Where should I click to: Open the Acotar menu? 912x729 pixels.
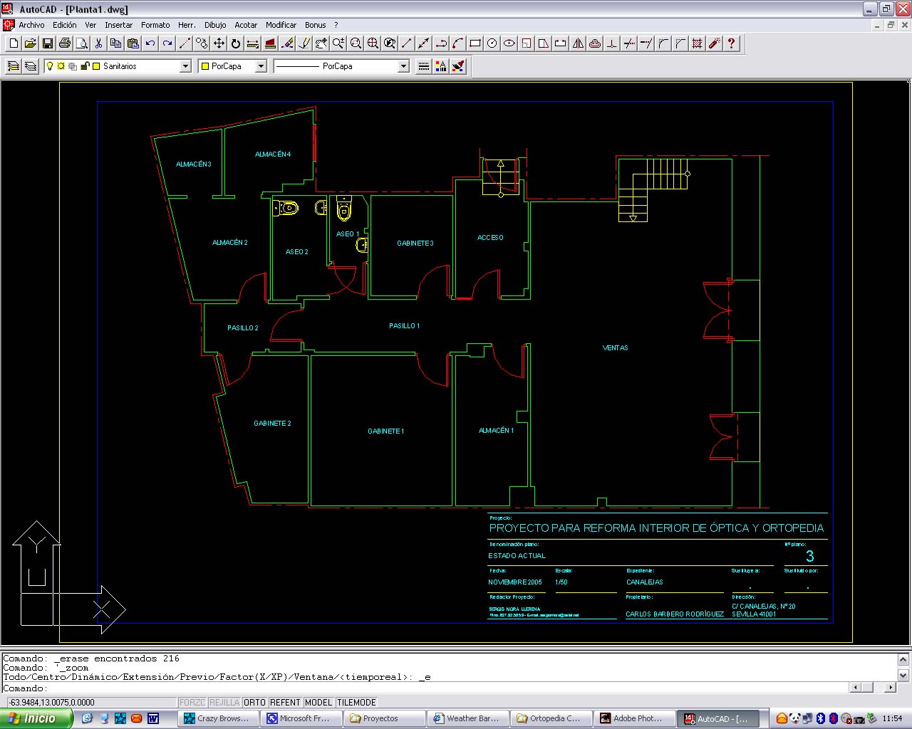[246, 25]
